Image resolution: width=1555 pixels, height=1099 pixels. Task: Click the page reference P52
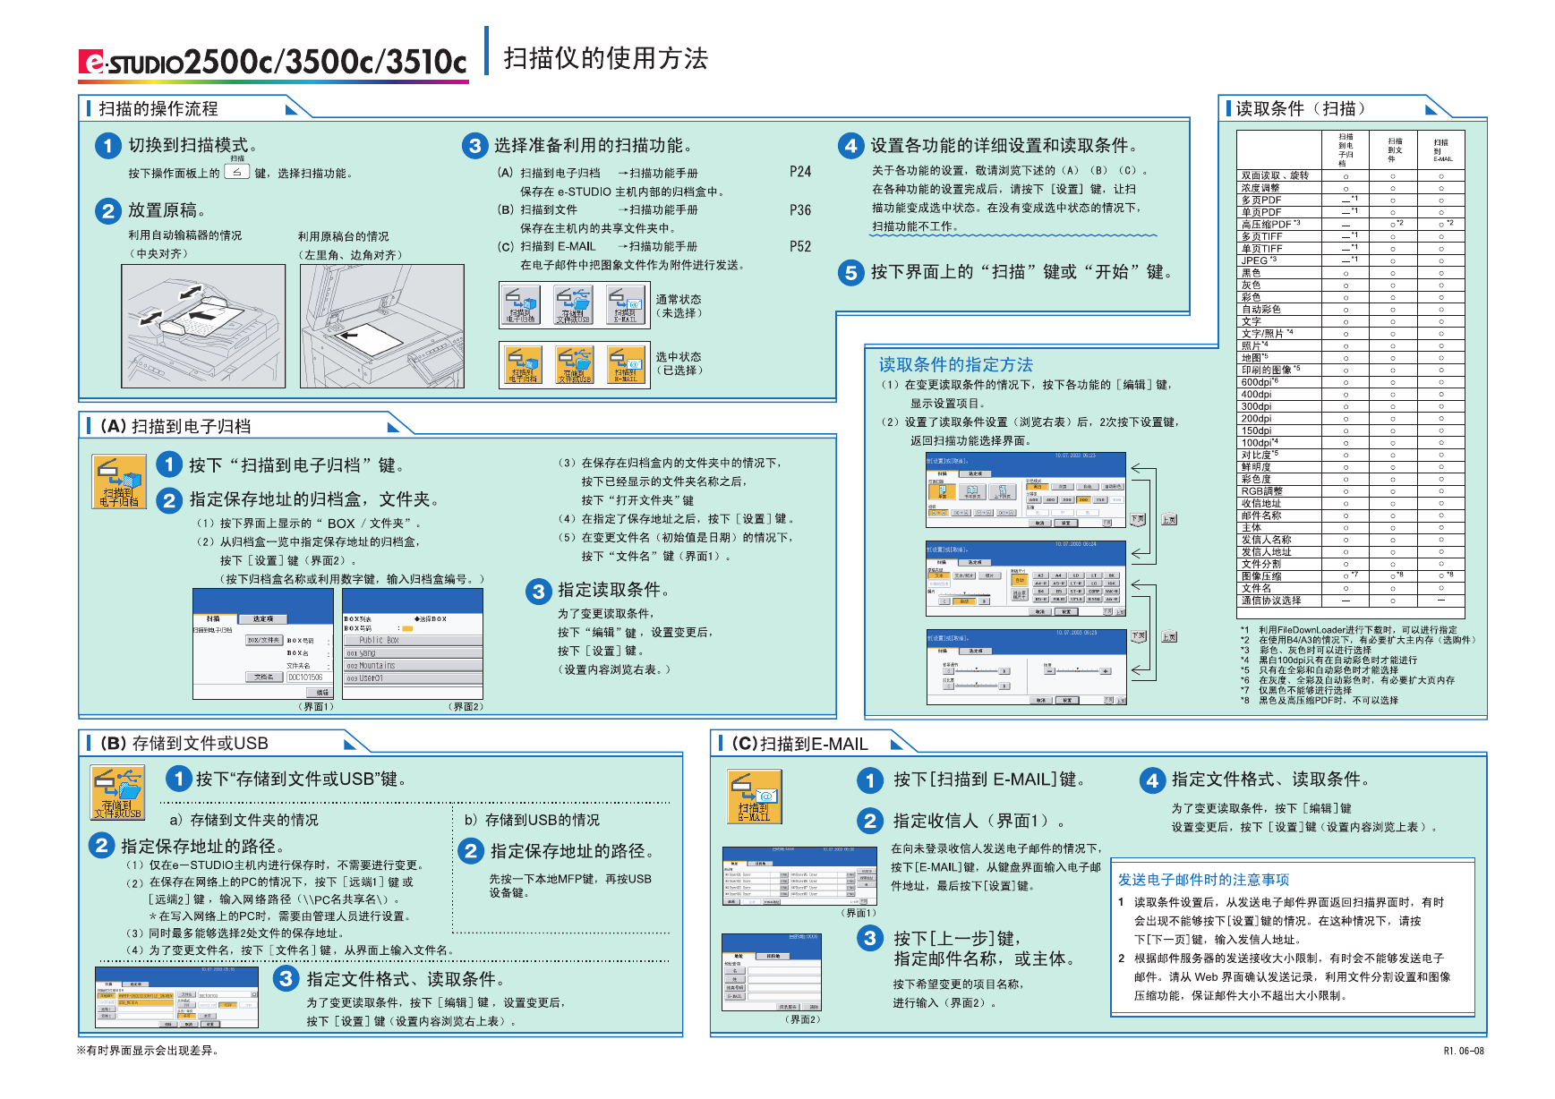click(800, 246)
